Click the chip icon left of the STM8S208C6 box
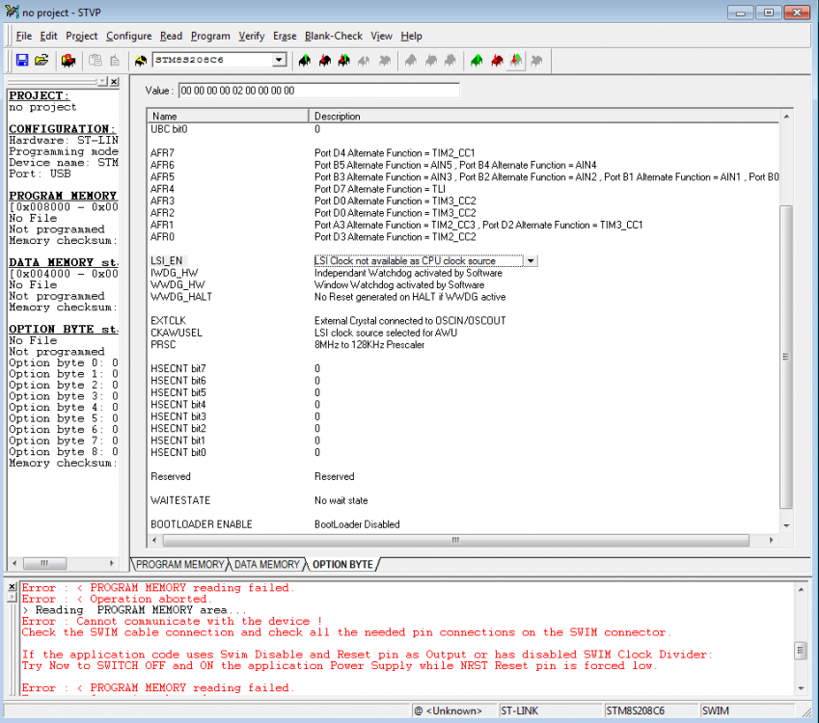Viewport: 819px width, 723px height. pos(140,60)
